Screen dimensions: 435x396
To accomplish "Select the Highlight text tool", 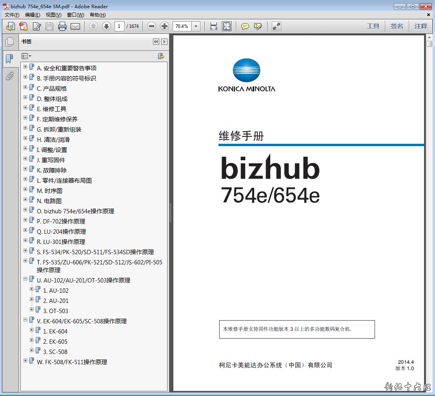I will [258, 26].
